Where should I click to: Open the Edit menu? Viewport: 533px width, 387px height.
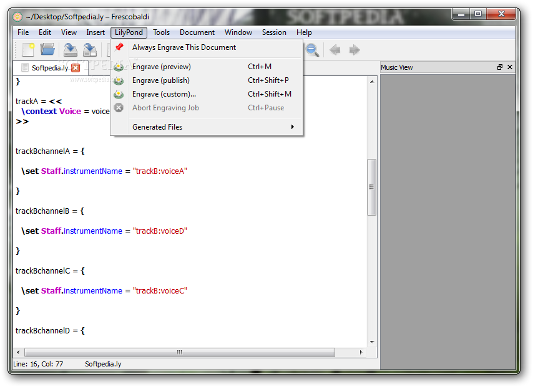click(x=45, y=32)
